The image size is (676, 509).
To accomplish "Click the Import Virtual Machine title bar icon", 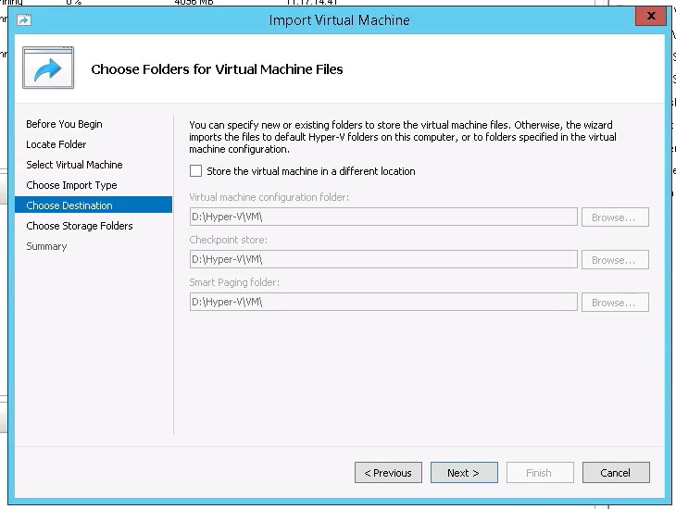I will pos(24,19).
